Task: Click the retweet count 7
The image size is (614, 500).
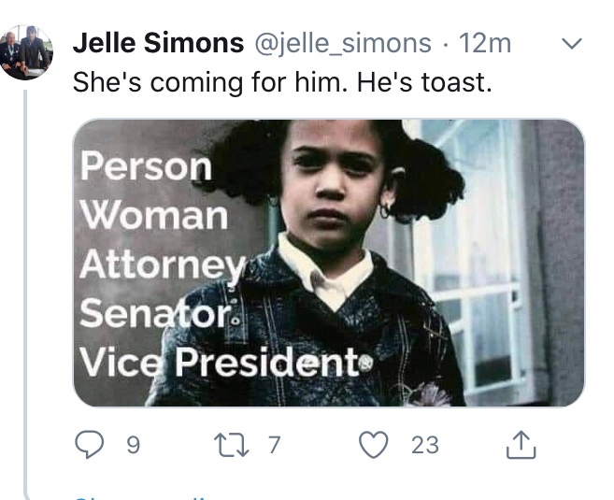Action: click(x=274, y=446)
